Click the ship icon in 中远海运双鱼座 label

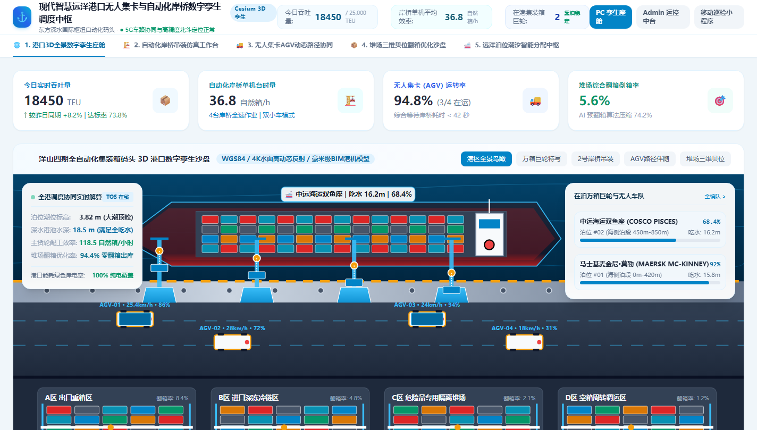click(x=289, y=195)
